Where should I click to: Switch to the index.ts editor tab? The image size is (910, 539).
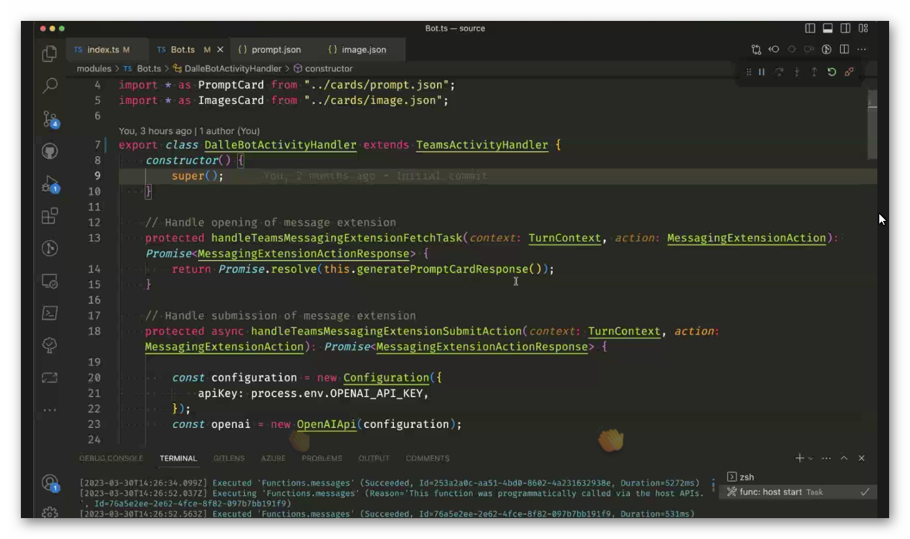point(103,50)
